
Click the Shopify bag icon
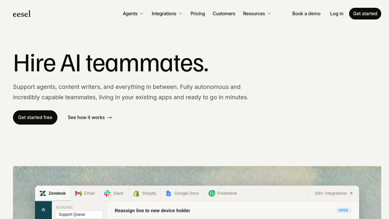[x=136, y=193]
